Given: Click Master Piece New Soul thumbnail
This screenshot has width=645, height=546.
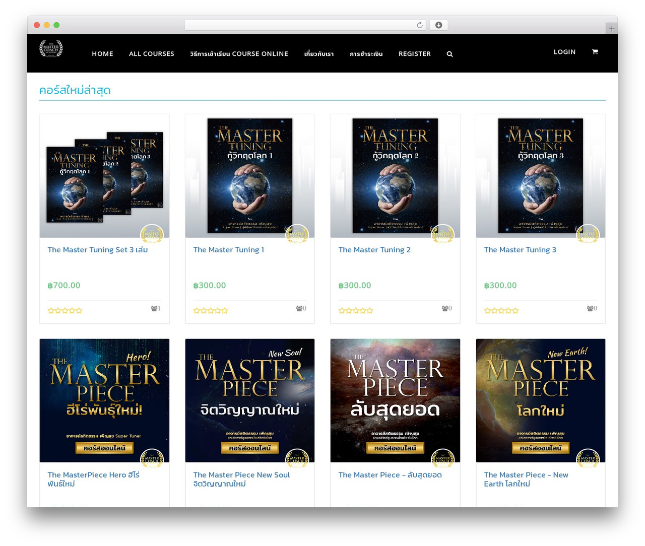Looking at the screenshot, I should [x=250, y=400].
